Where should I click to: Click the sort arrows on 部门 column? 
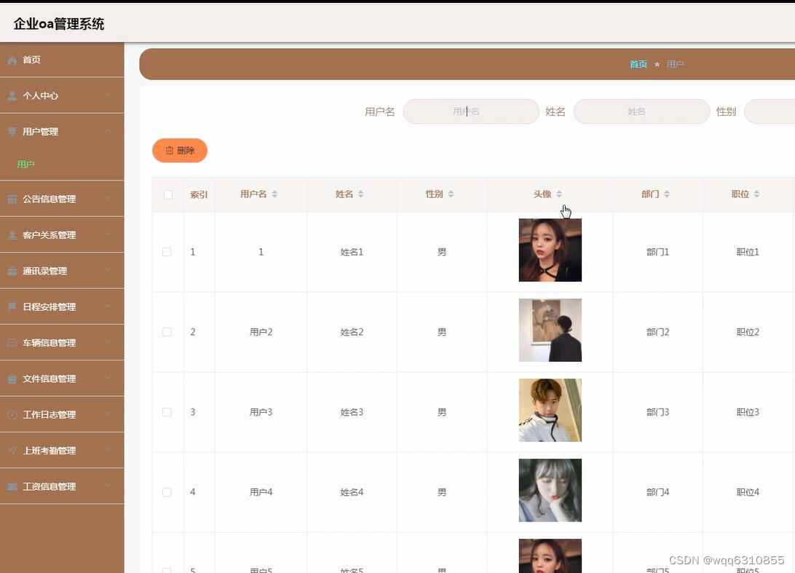pyautogui.click(x=667, y=194)
